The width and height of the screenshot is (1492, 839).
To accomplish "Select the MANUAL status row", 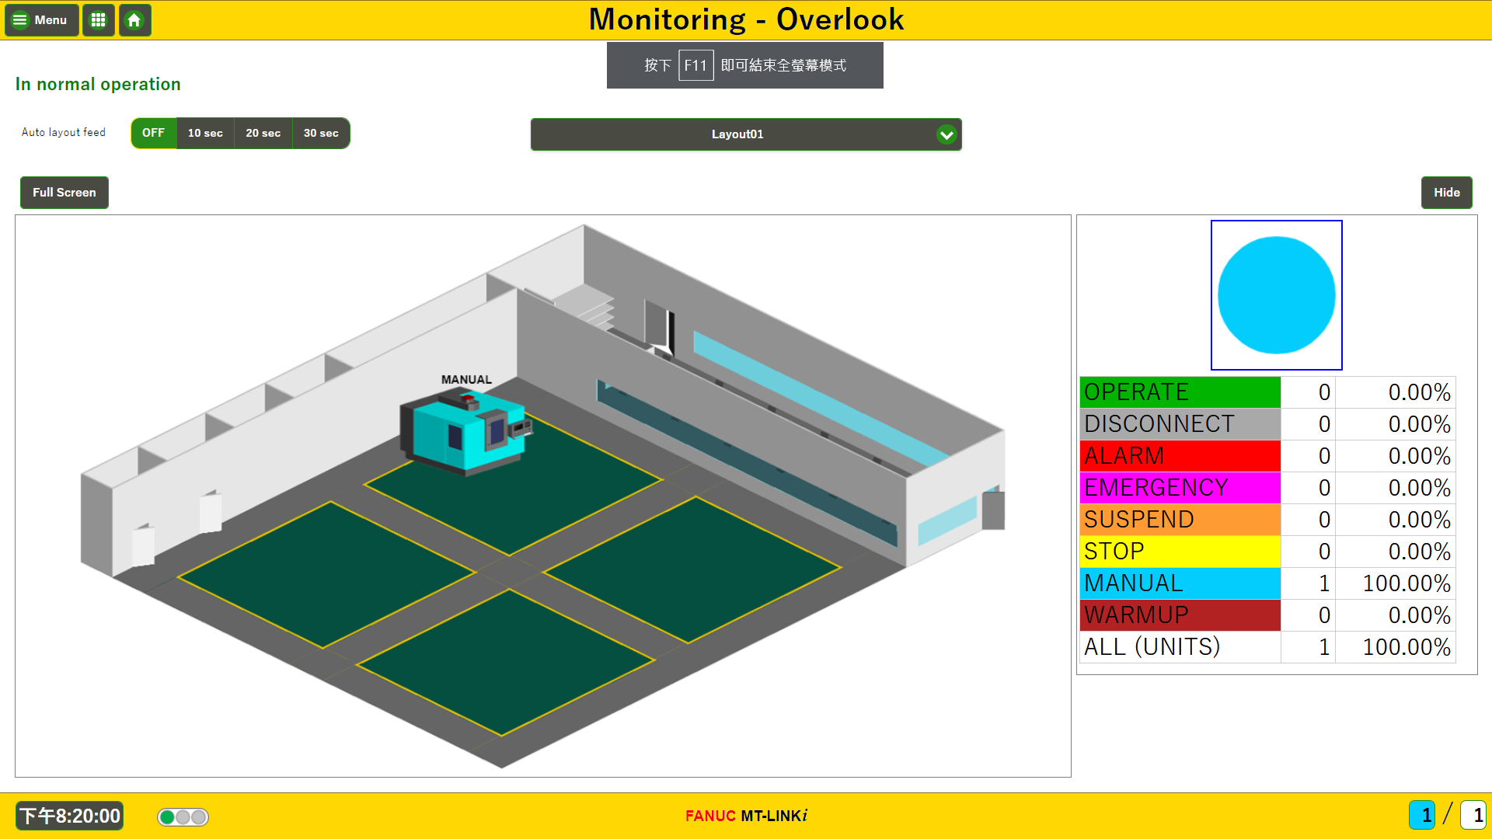I will [1180, 583].
